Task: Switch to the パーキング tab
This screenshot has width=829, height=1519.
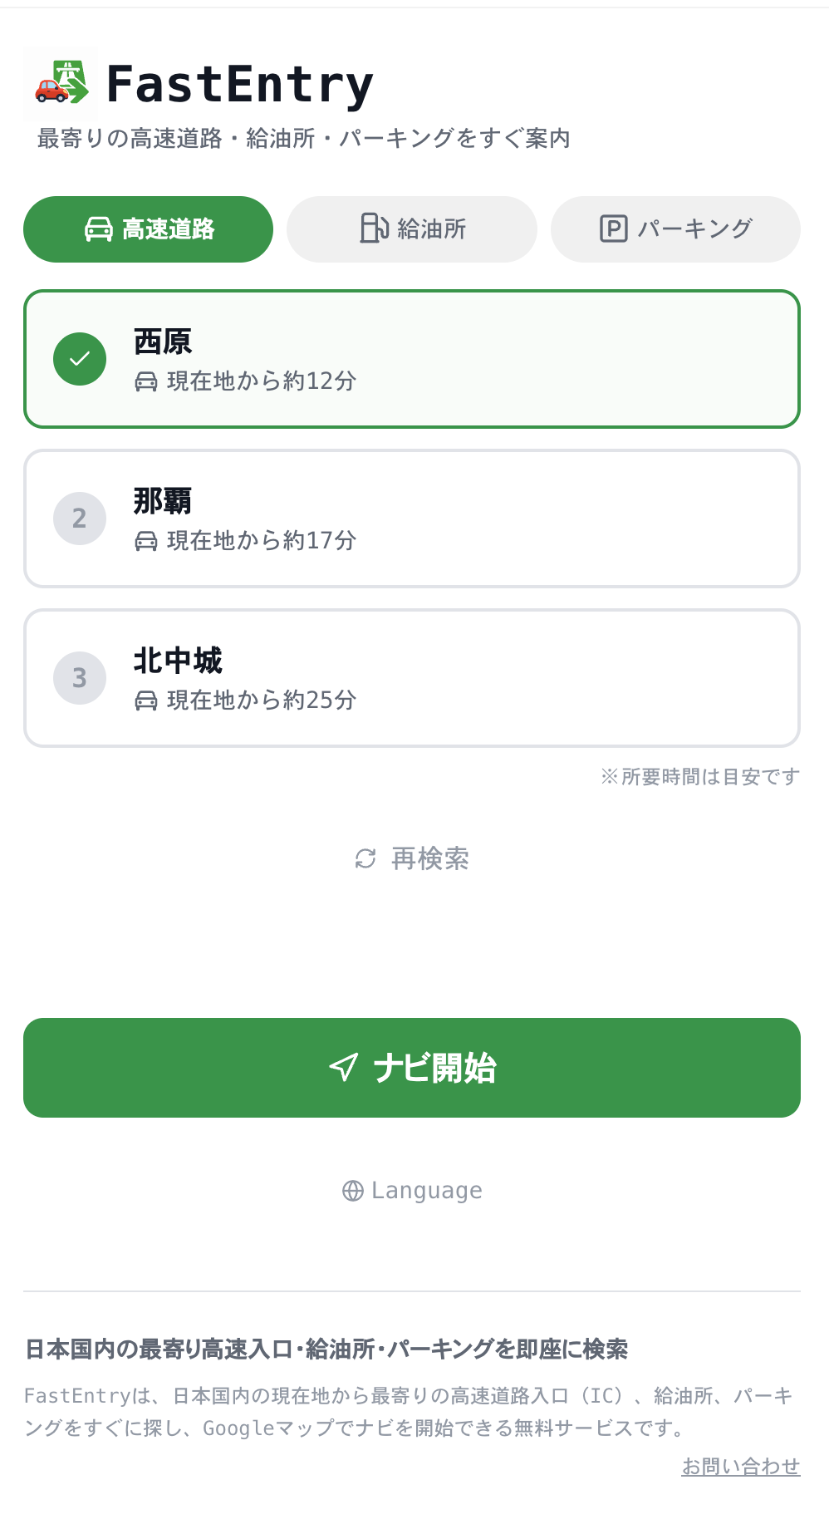Action: [x=675, y=229]
